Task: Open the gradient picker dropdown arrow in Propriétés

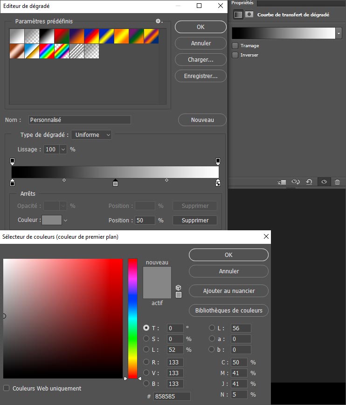Action: pos(338,33)
